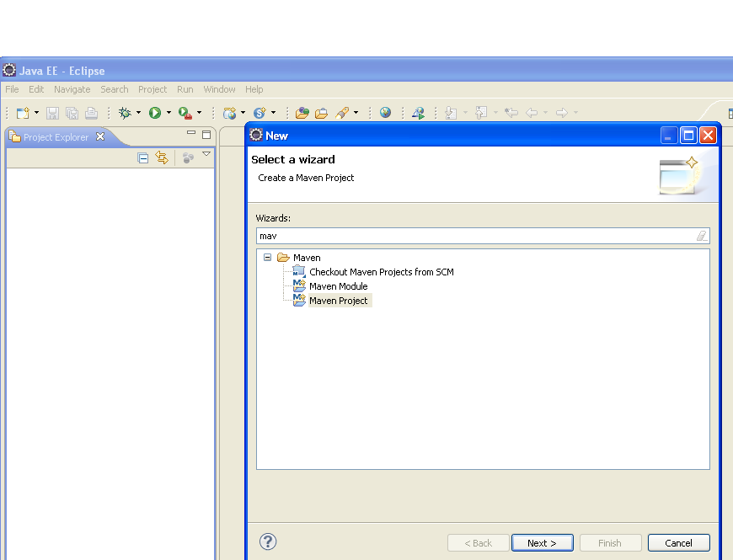733x560 pixels.
Task: Click the Project Explorer working set icon
Action: click(188, 158)
